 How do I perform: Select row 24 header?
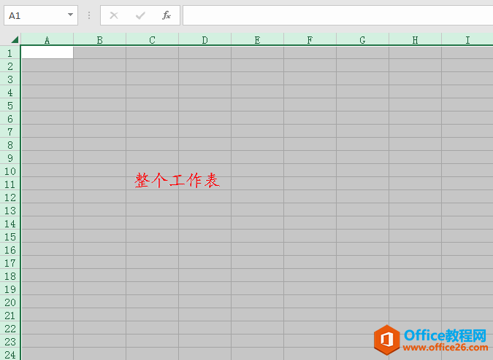pos(10,355)
